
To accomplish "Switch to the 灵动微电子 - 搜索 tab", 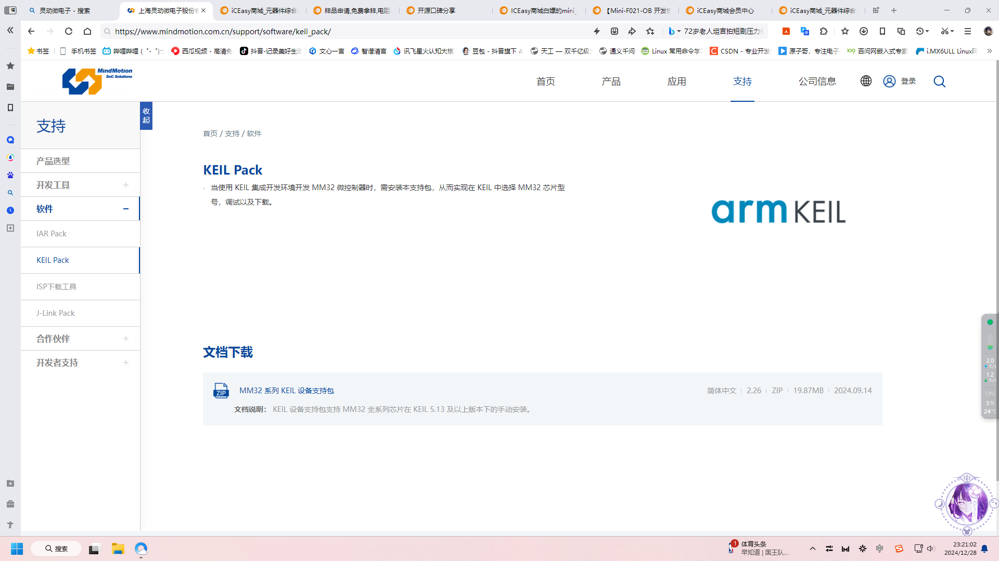I will point(65,10).
